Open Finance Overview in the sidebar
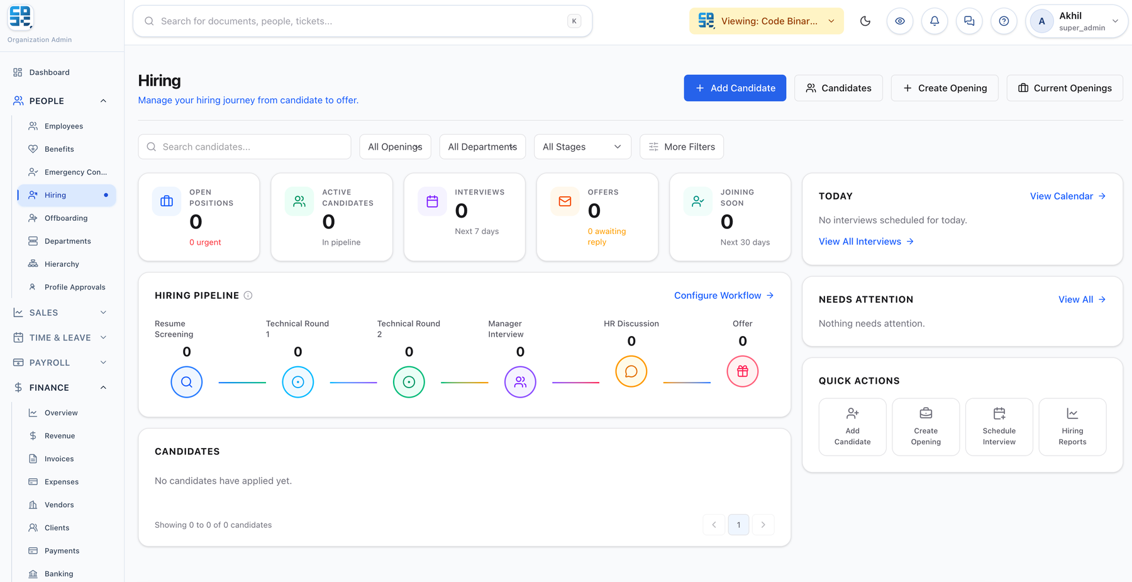This screenshot has height=582, width=1132. click(x=67, y=413)
